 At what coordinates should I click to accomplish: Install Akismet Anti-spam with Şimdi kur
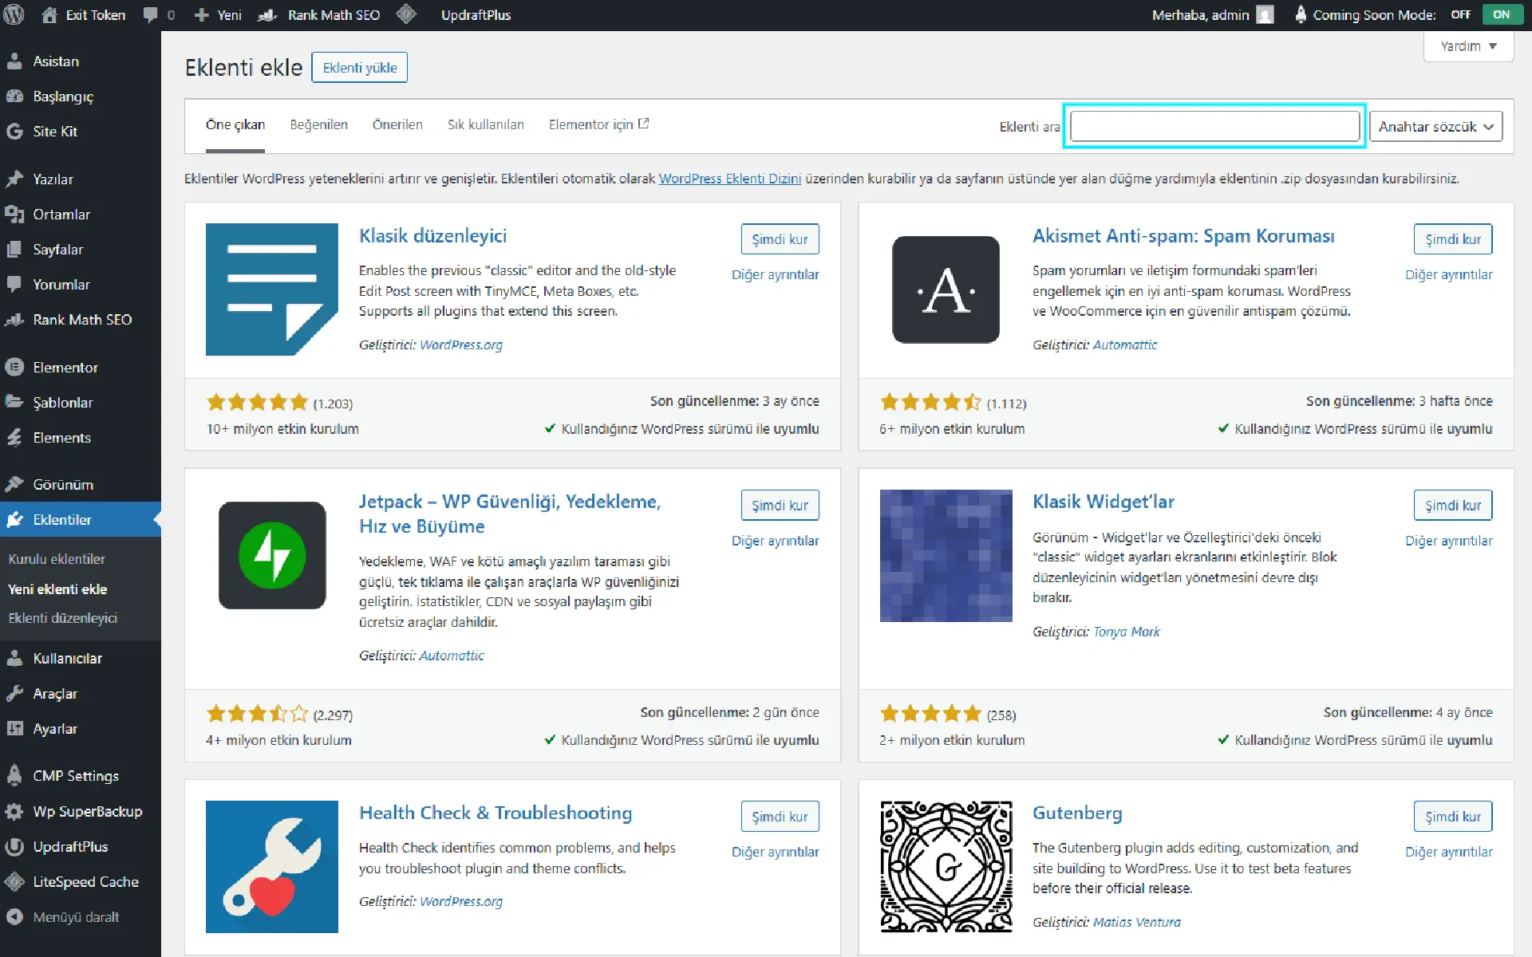point(1453,239)
